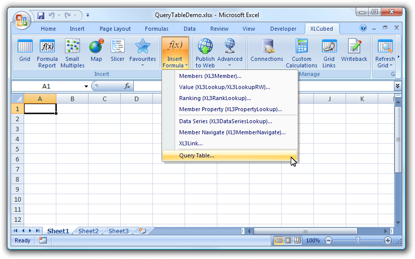Insert a Formula Report
415x259 pixels.
47,53
